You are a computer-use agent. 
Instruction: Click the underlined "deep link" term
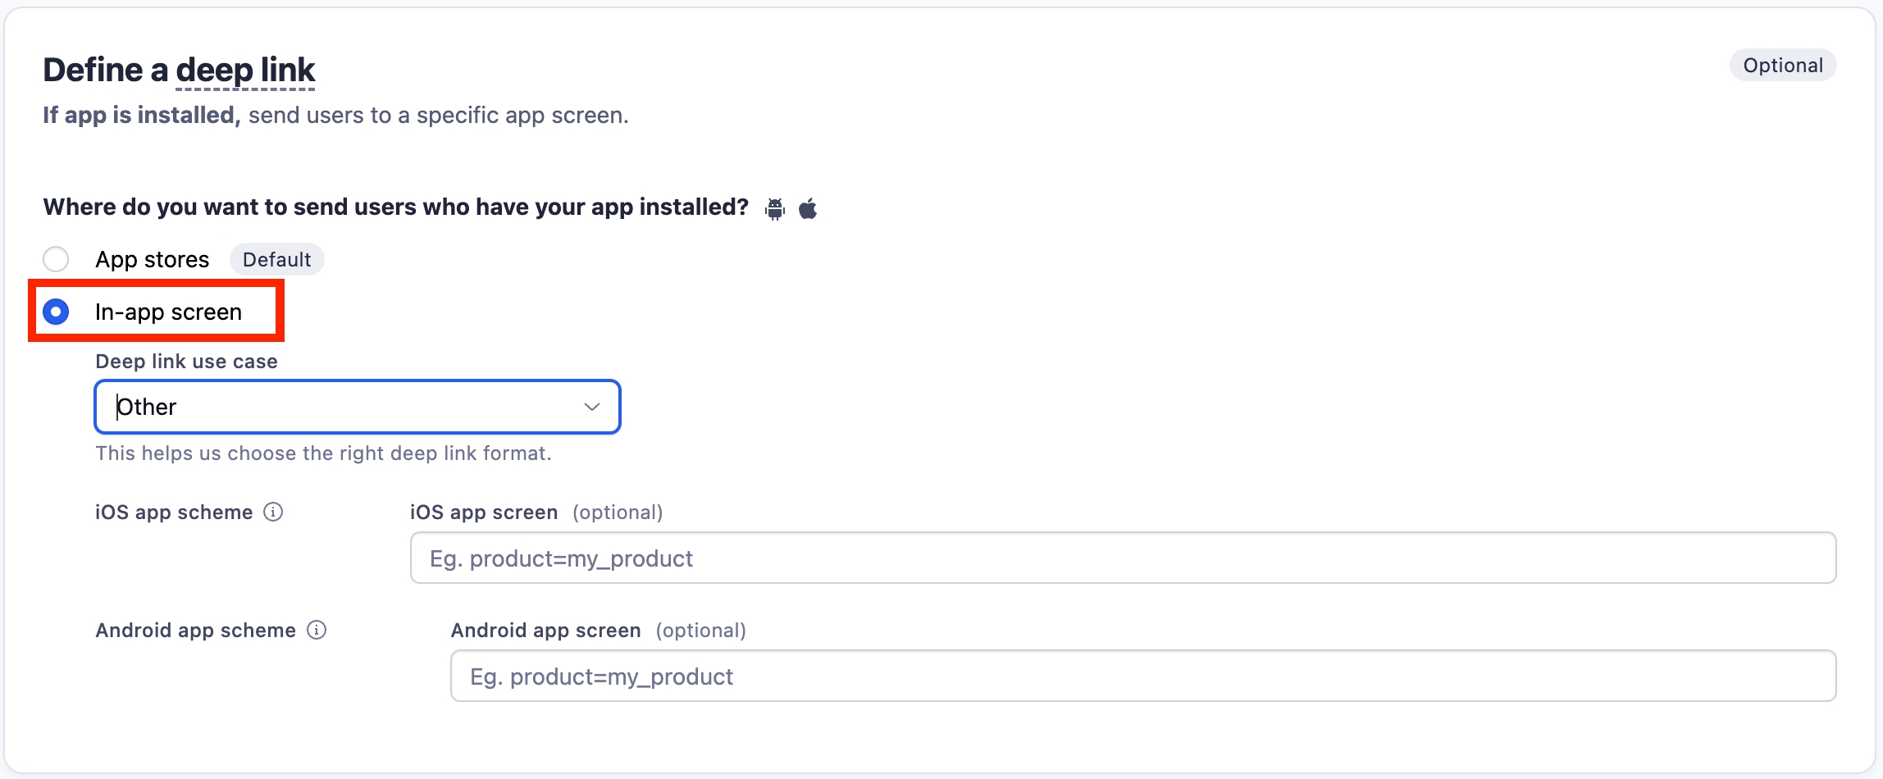(x=245, y=71)
